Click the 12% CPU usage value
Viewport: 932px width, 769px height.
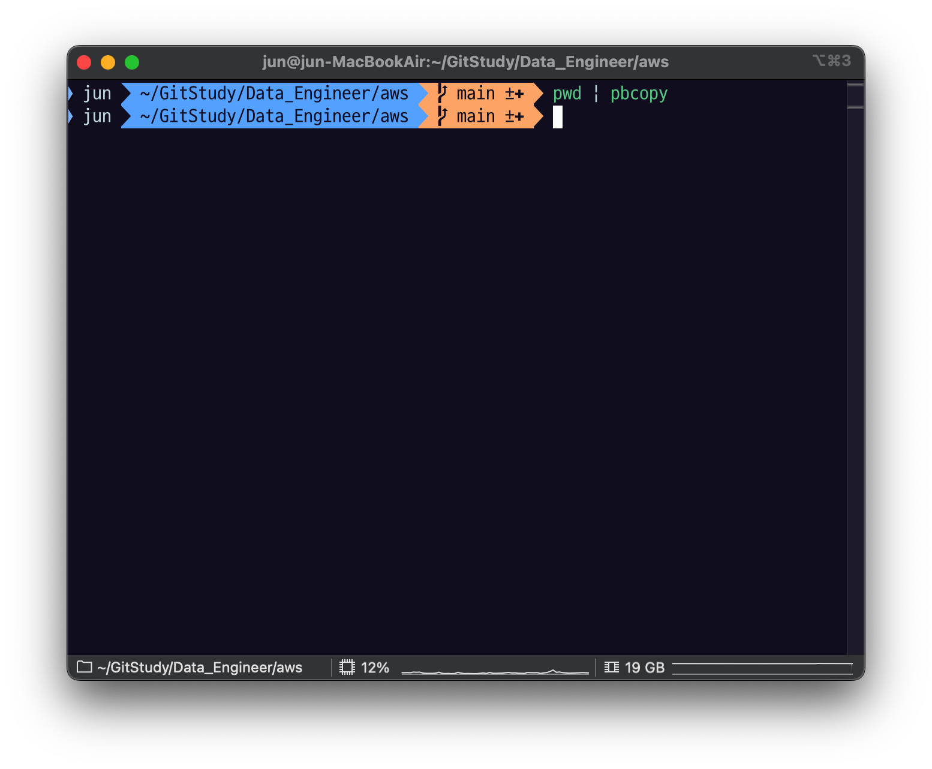coord(375,668)
